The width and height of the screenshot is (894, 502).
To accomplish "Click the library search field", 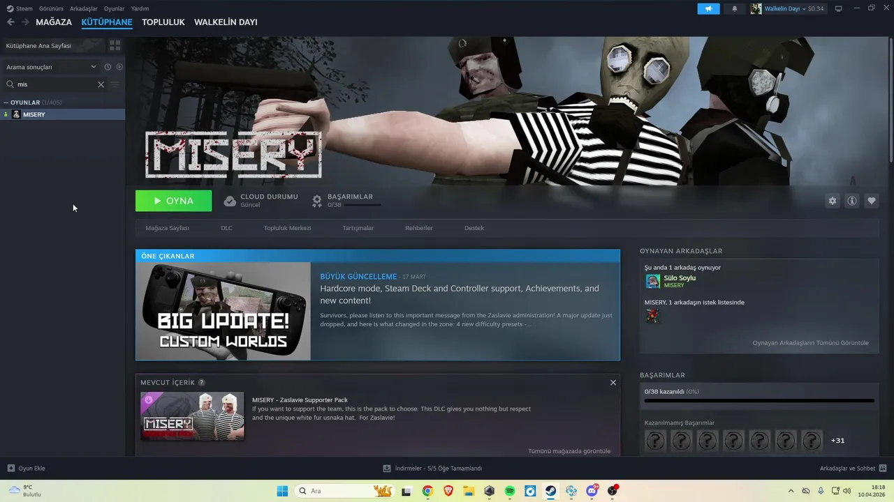I will tap(56, 84).
